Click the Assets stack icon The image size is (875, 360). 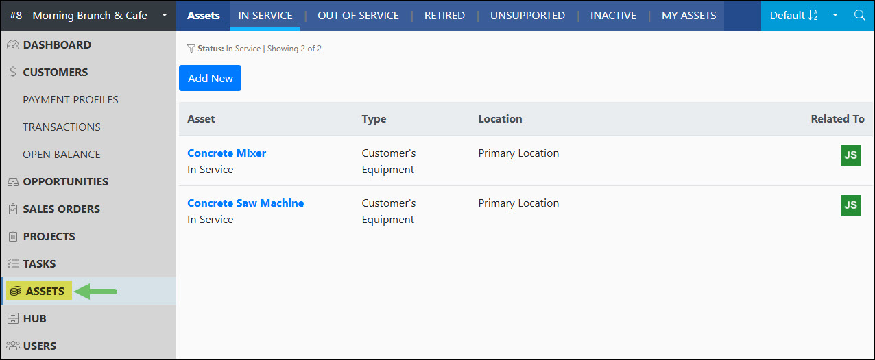tap(16, 291)
